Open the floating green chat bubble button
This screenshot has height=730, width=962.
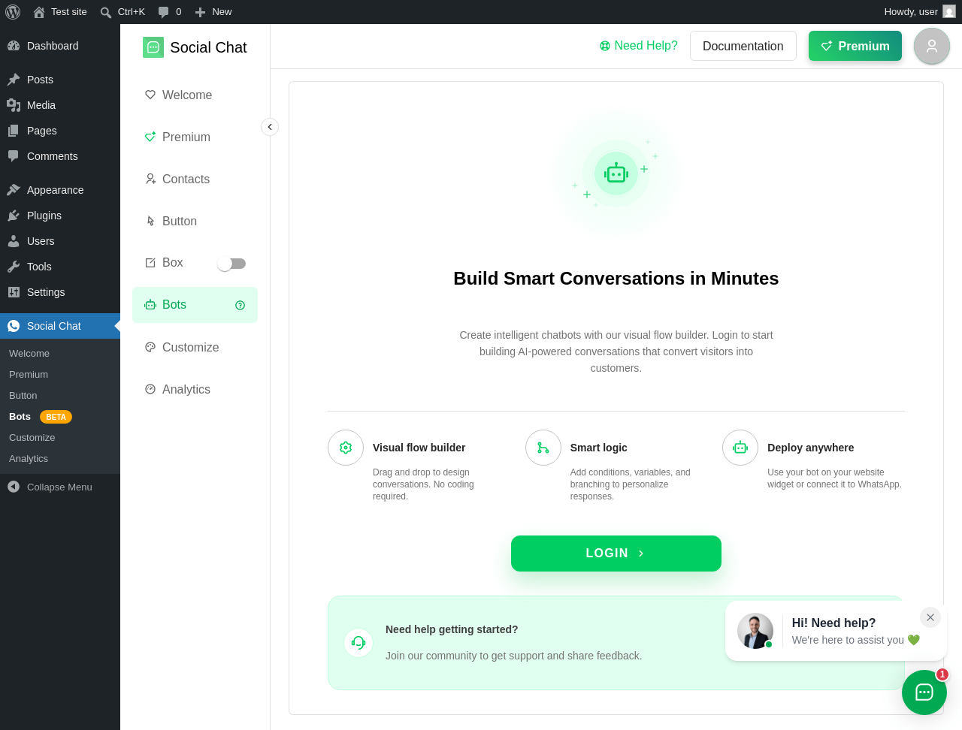pos(924,692)
